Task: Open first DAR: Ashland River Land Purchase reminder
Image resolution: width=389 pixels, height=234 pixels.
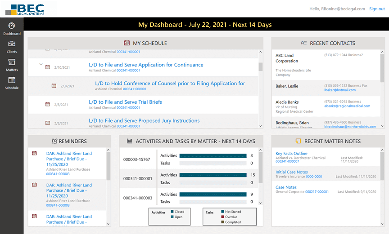Action: coord(69,159)
